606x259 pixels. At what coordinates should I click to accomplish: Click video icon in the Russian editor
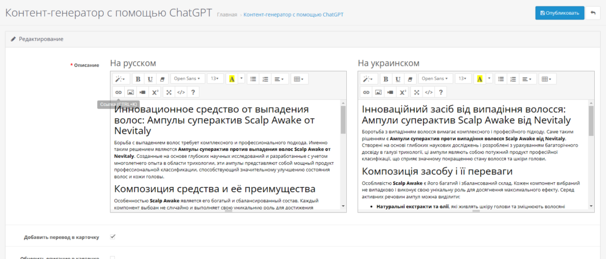(x=142, y=92)
